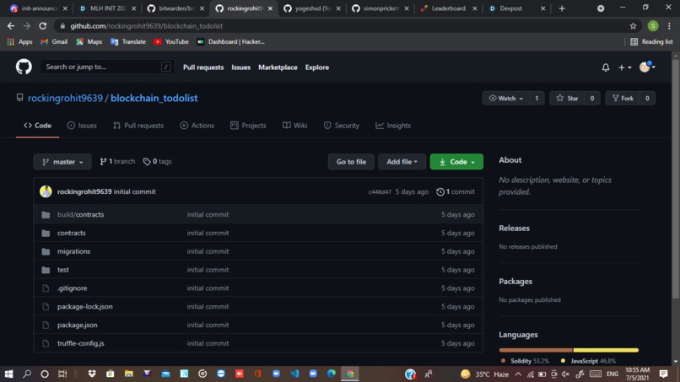Select the Code tab
680x382 pixels.
[x=37, y=126]
